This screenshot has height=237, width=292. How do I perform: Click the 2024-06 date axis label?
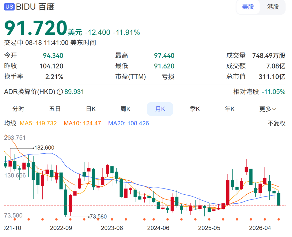(x=158, y=228)
